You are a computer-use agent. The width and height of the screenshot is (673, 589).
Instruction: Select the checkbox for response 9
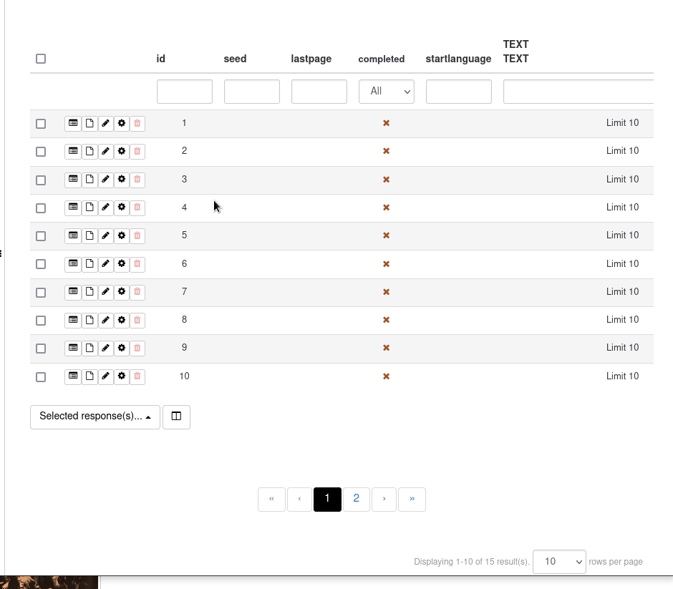(x=41, y=349)
